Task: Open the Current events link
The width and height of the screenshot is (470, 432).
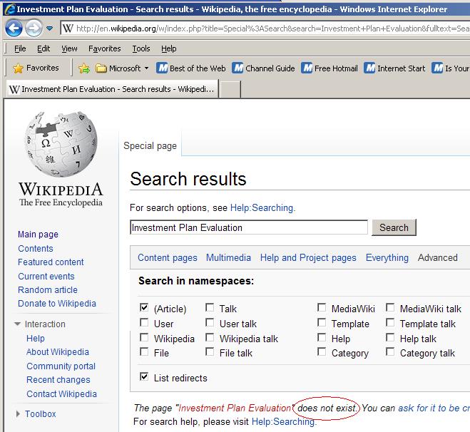Action: coord(46,276)
